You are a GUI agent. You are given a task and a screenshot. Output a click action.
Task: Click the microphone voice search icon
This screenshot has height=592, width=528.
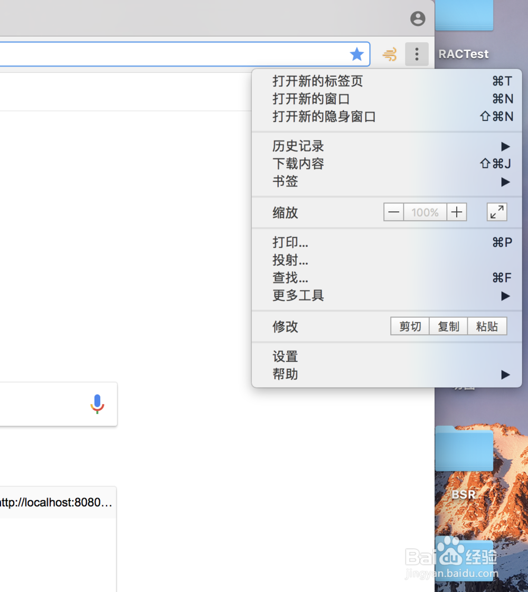coord(97,404)
